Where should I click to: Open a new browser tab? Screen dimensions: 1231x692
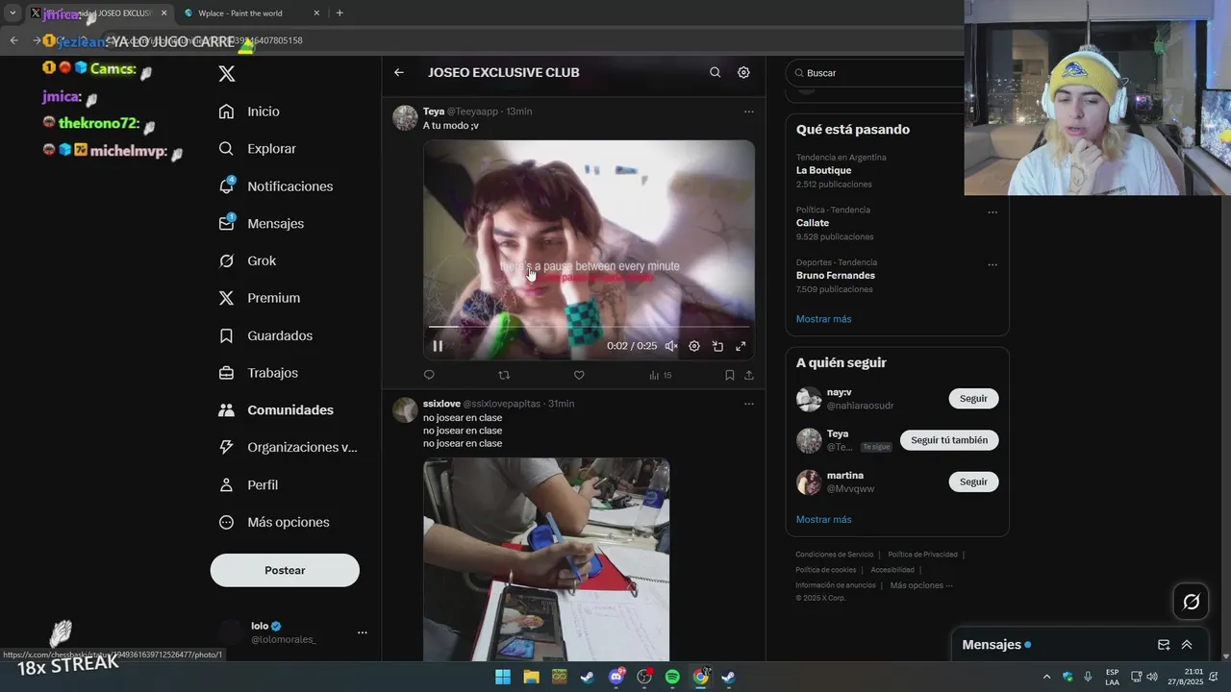(339, 13)
